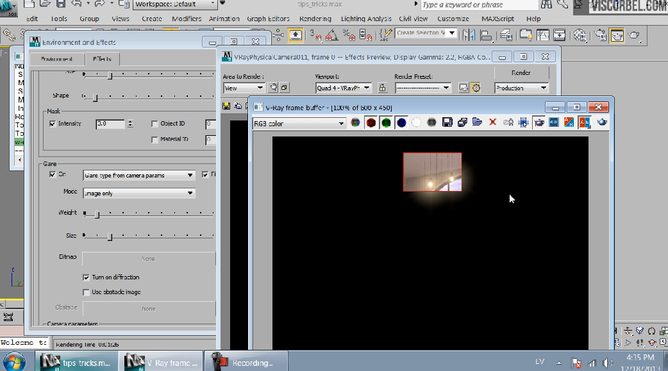Toggle the Glare On checkbox
The height and width of the screenshot is (371, 668).
[53, 175]
